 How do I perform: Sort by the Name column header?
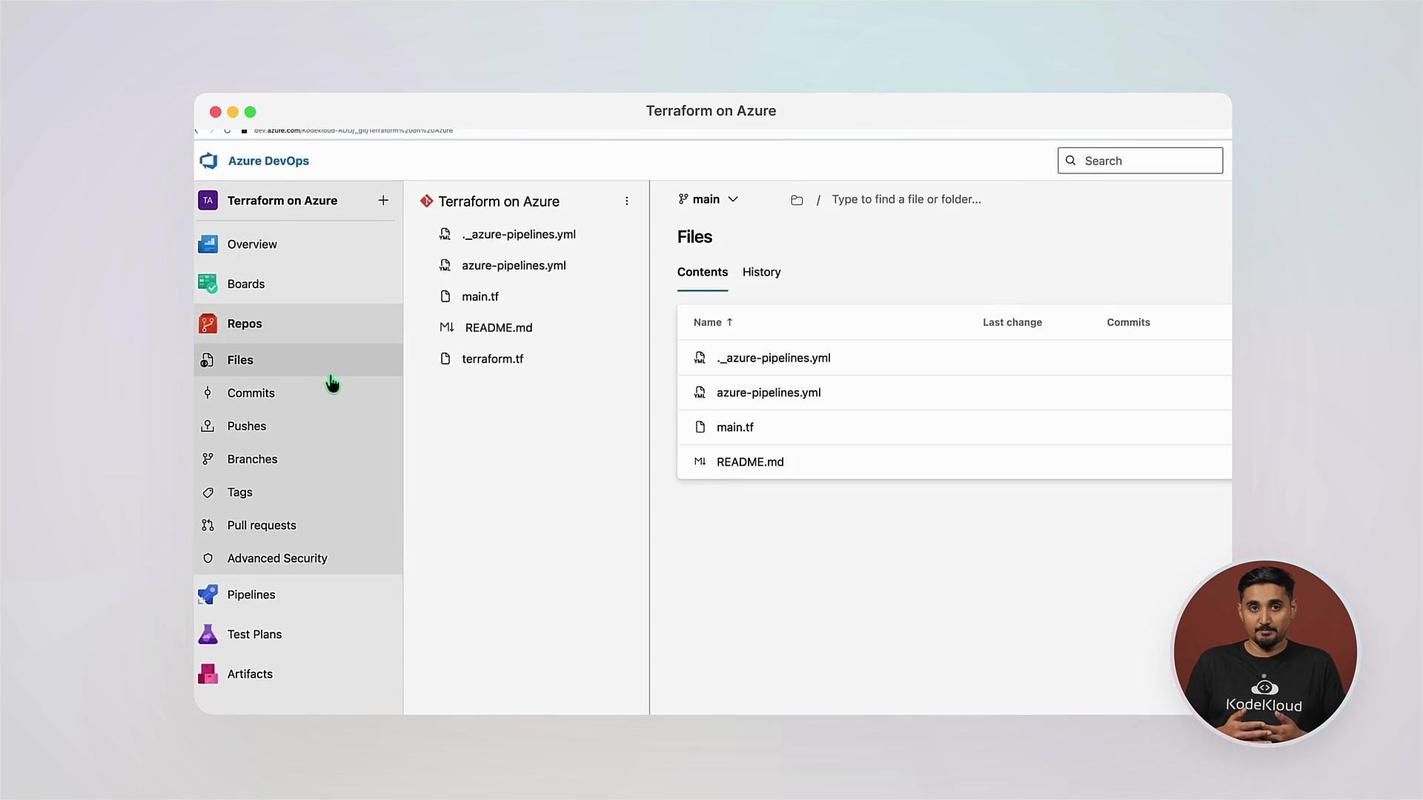713,322
